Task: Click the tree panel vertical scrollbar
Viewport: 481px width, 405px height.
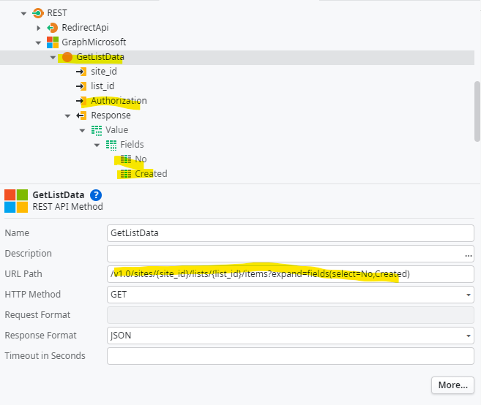Action: coord(477,110)
